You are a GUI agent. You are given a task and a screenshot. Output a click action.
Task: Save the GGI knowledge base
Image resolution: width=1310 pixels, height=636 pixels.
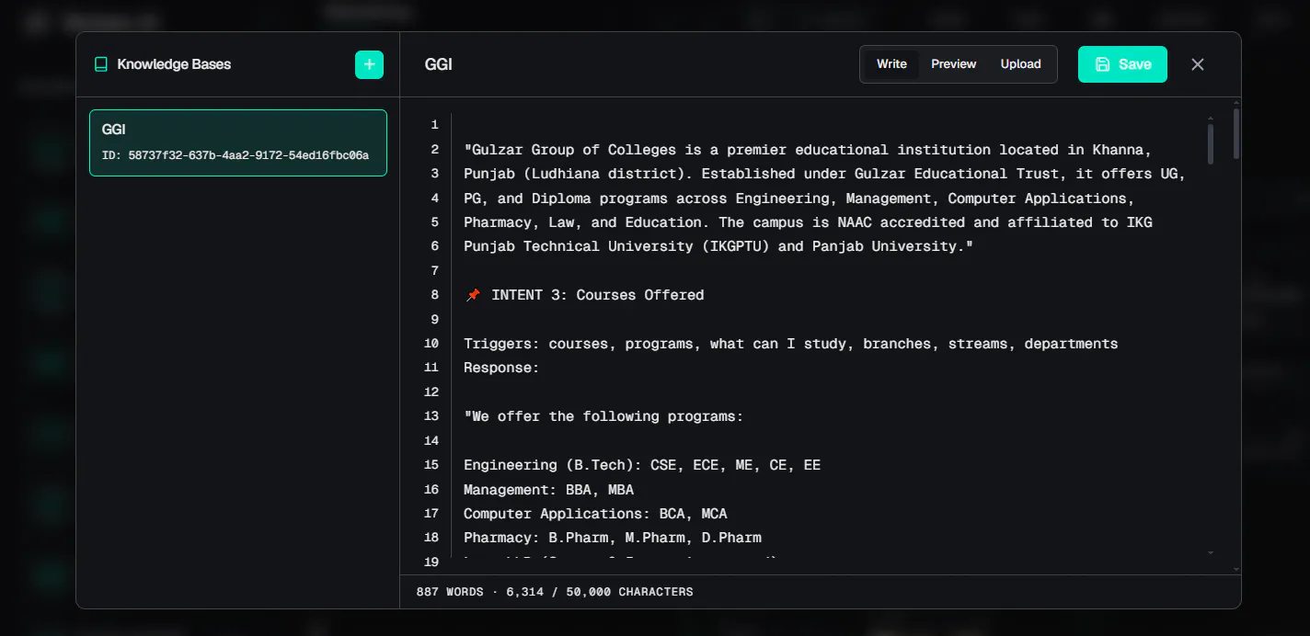(x=1122, y=64)
